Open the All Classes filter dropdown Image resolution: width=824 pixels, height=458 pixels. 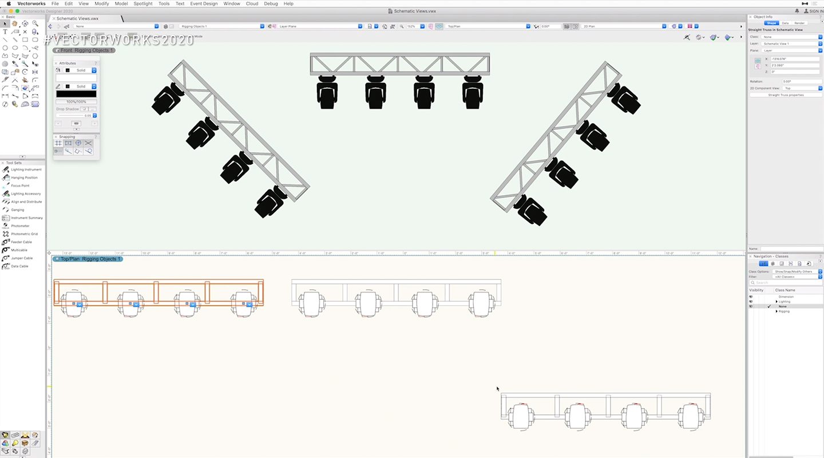click(x=797, y=277)
